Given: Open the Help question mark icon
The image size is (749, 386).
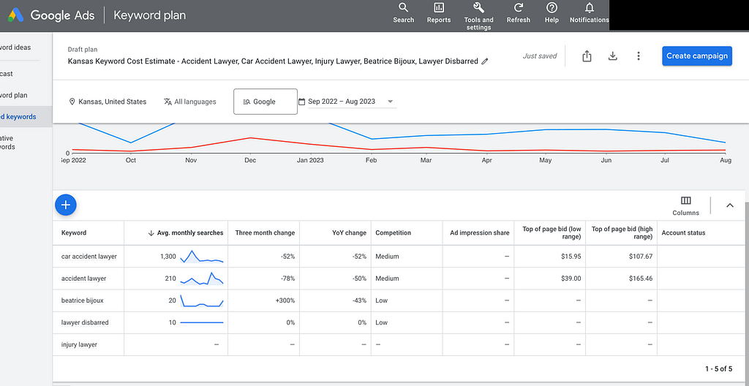Looking at the screenshot, I should 552,13.
